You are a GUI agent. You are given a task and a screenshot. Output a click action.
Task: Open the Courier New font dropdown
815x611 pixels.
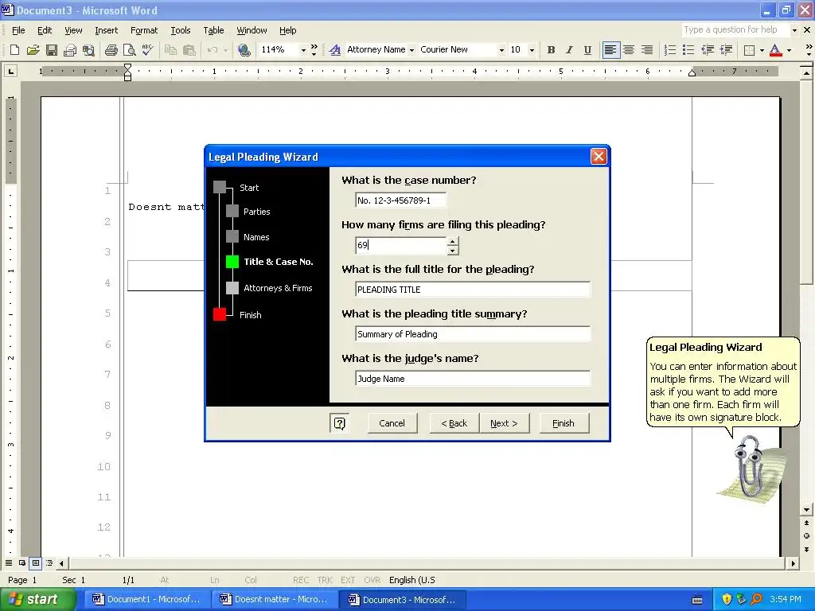click(x=501, y=50)
